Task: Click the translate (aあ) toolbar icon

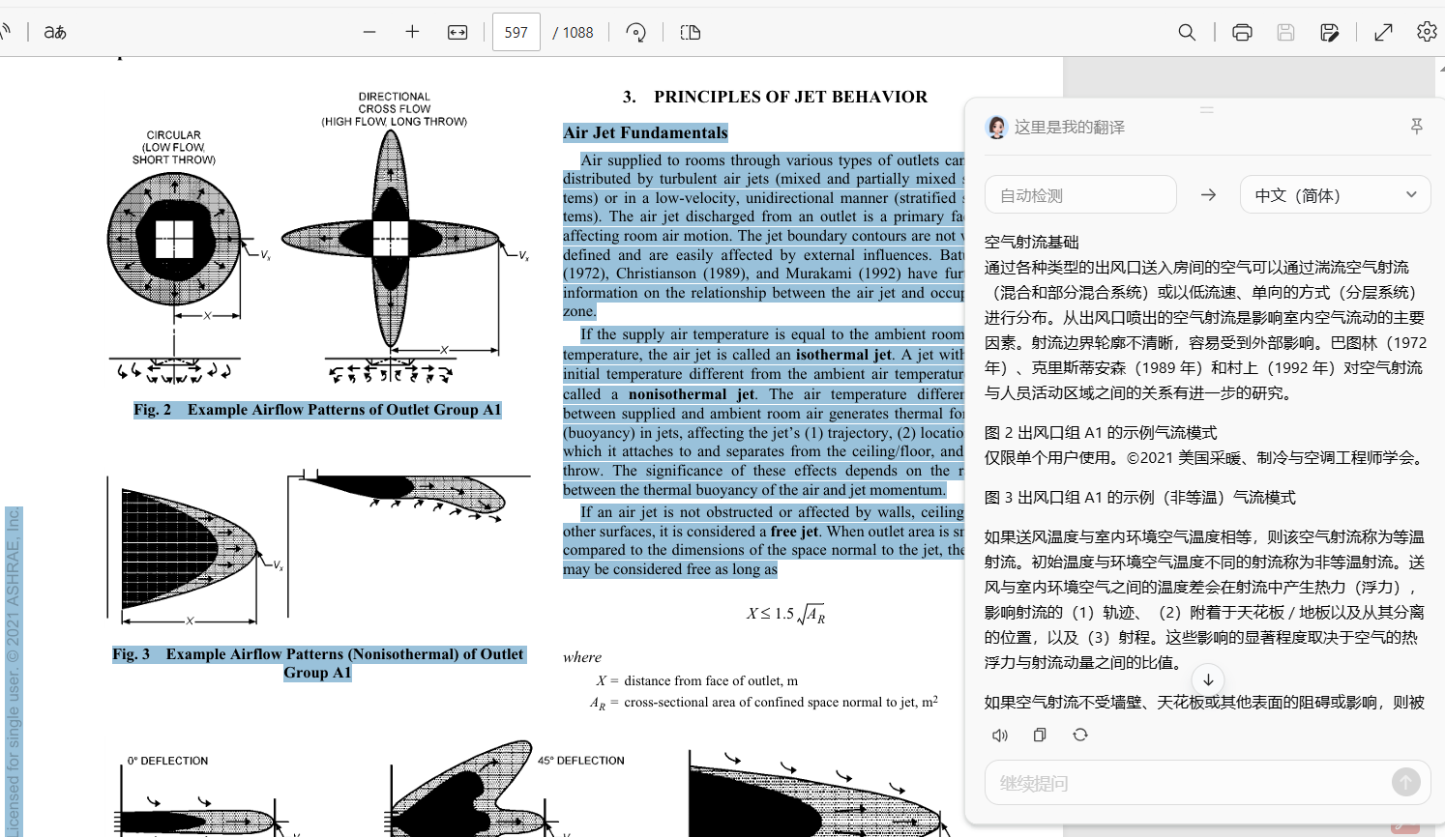Action: (55, 32)
